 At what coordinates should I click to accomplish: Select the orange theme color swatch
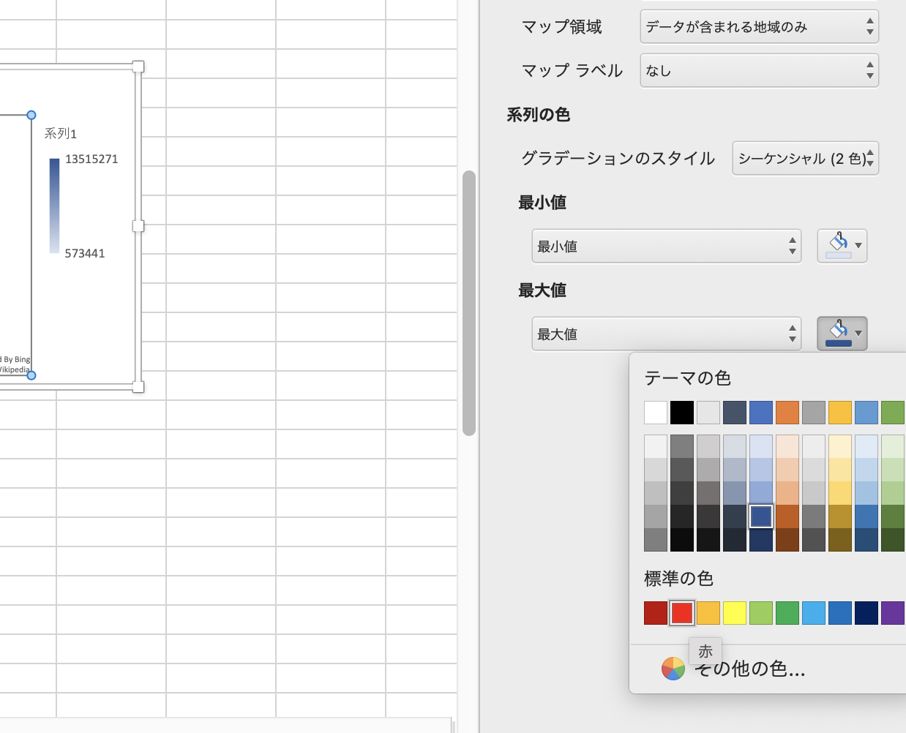click(x=787, y=413)
